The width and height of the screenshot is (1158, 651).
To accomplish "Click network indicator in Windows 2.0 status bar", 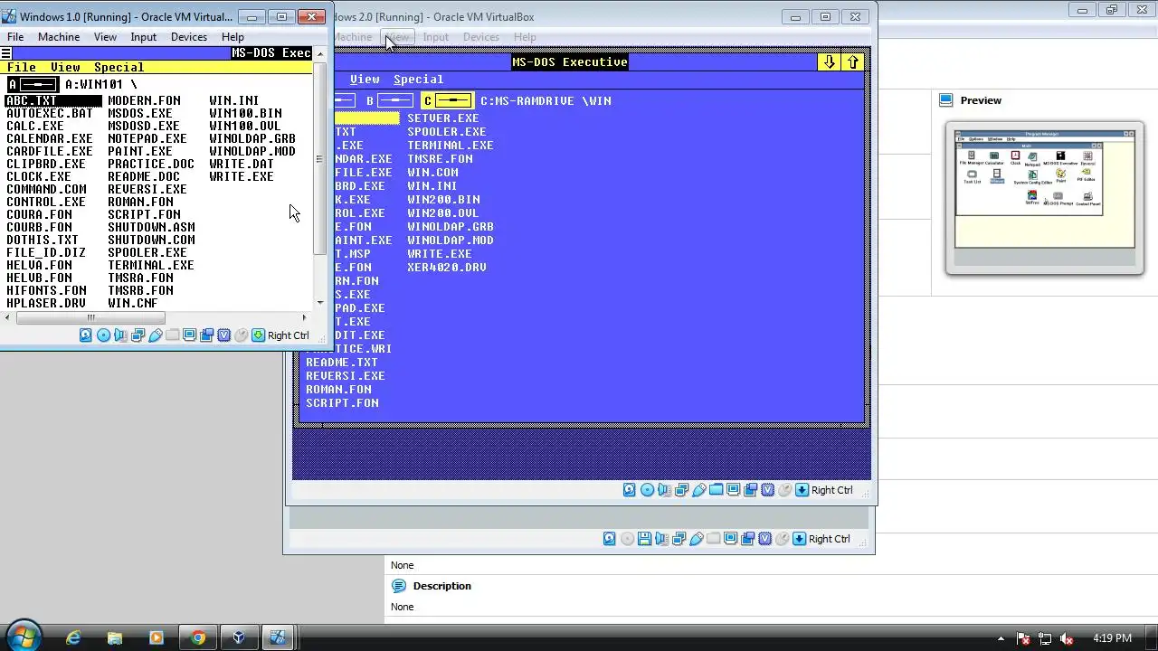I will click(681, 490).
